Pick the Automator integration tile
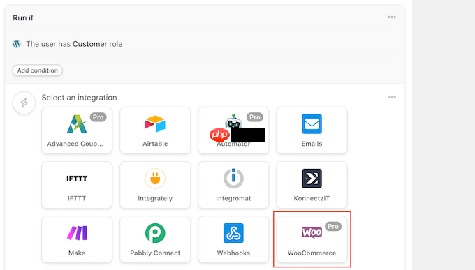 coord(233,130)
